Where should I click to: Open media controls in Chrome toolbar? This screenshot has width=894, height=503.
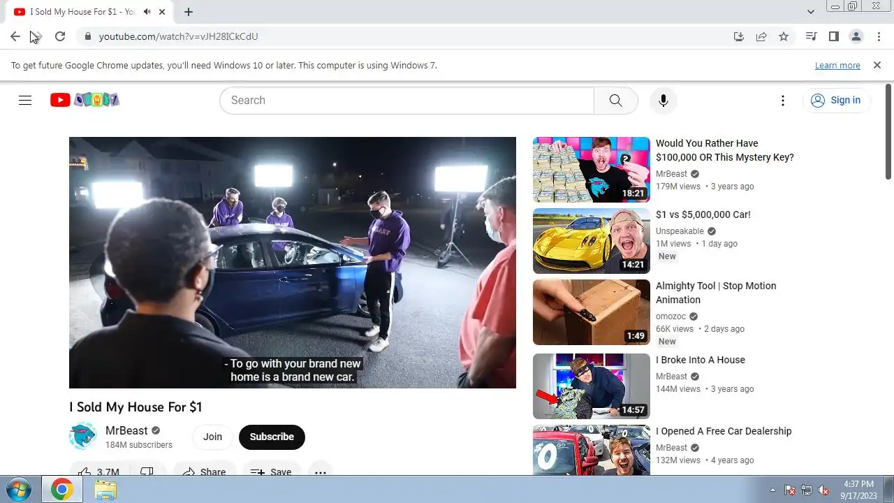[811, 36]
